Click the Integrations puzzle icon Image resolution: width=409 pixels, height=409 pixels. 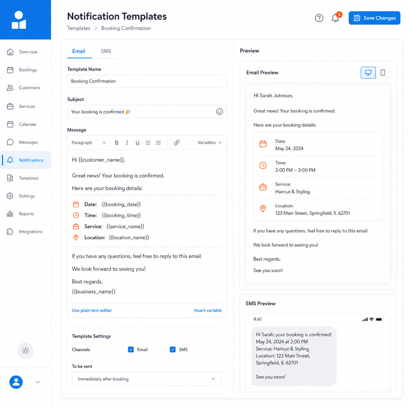pyautogui.click(x=10, y=232)
